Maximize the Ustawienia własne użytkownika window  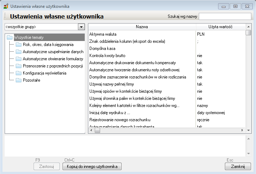point(235,6)
